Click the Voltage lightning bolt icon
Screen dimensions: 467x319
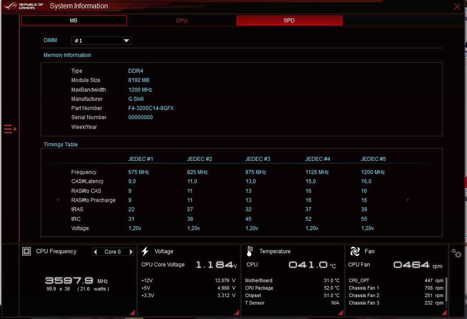tap(145, 251)
